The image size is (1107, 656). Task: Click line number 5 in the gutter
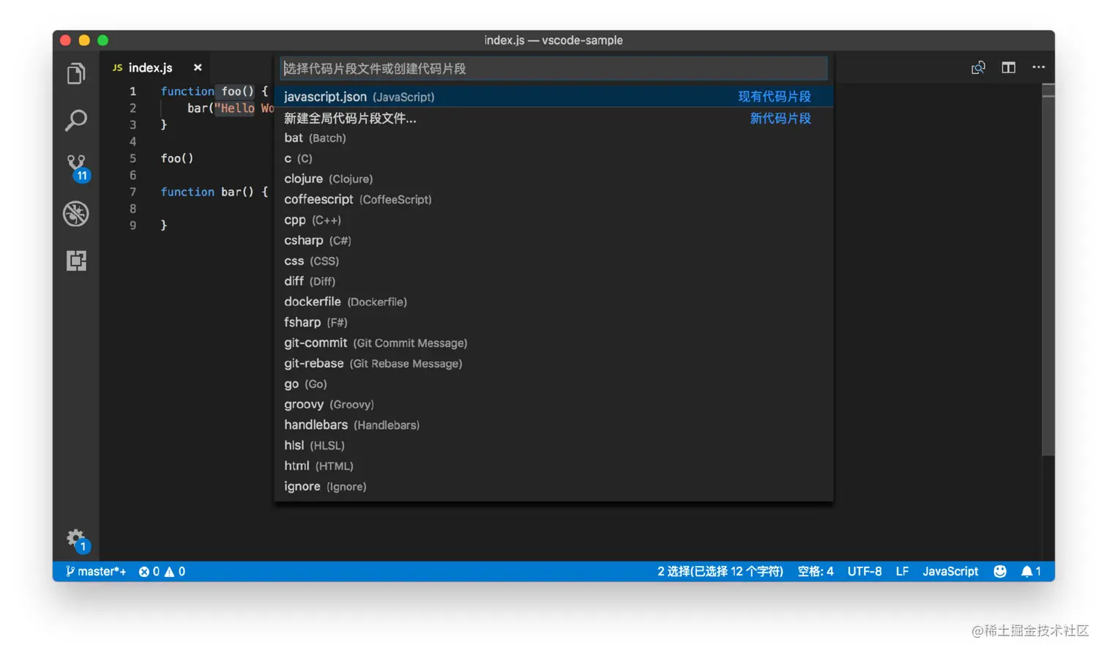(133, 158)
